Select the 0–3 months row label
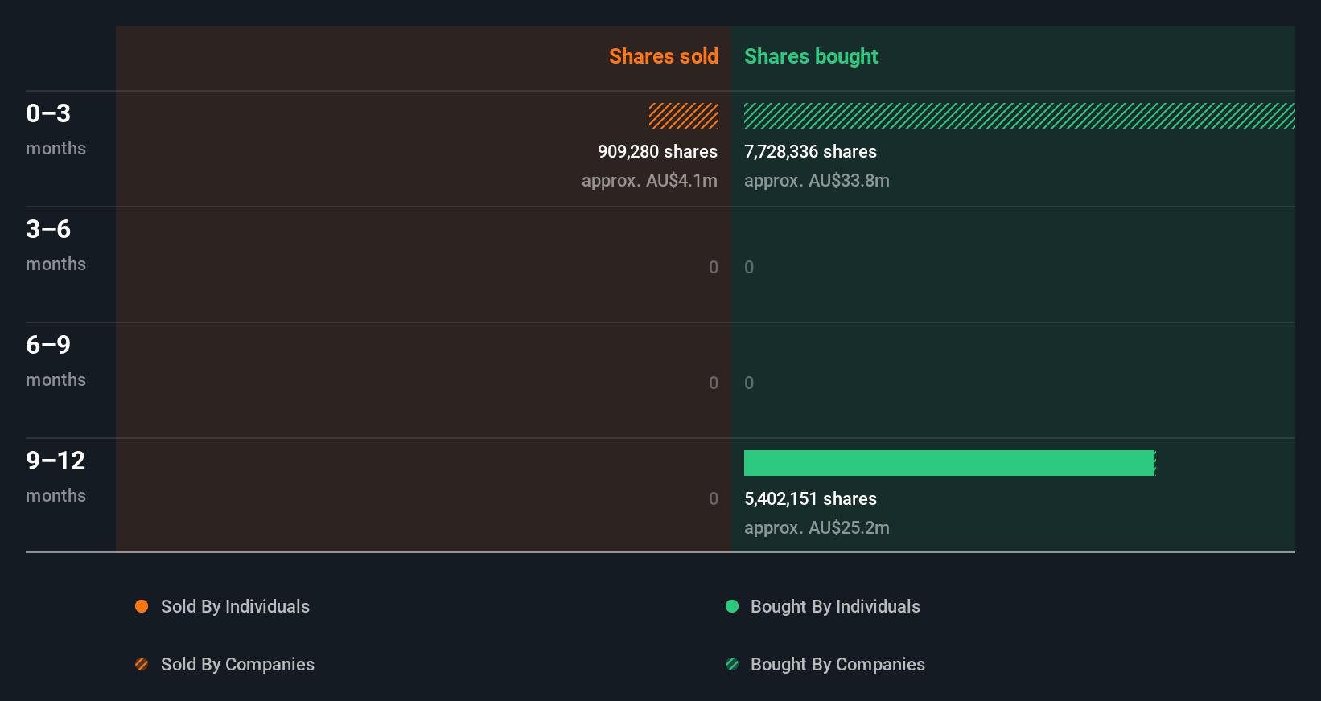 [x=56, y=129]
